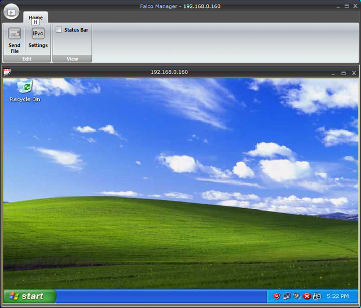The image size is (361, 308).
Task: Close the Falco Manager main window
Action: pyautogui.click(x=355, y=6)
